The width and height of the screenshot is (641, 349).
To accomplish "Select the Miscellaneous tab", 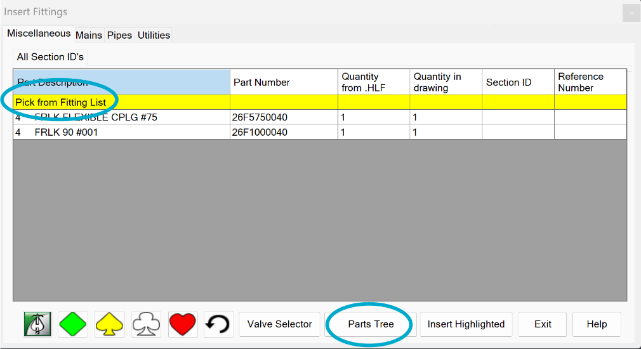I will [x=39, y=34].
